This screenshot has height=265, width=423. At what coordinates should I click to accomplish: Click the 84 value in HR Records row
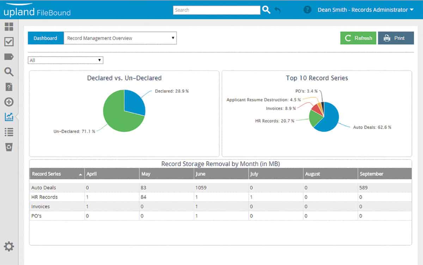[143, 197]
